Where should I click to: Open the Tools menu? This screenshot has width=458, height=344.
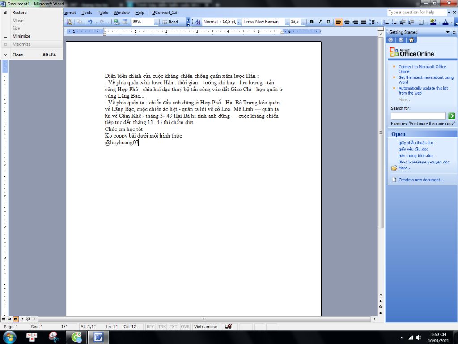click(87, 12)
